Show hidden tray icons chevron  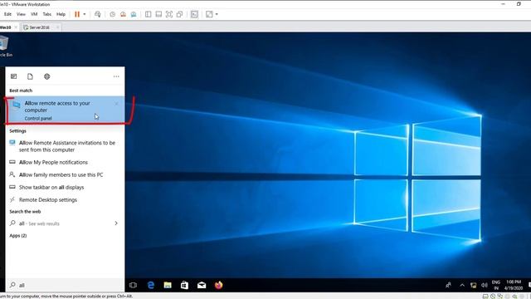[462, 285]
